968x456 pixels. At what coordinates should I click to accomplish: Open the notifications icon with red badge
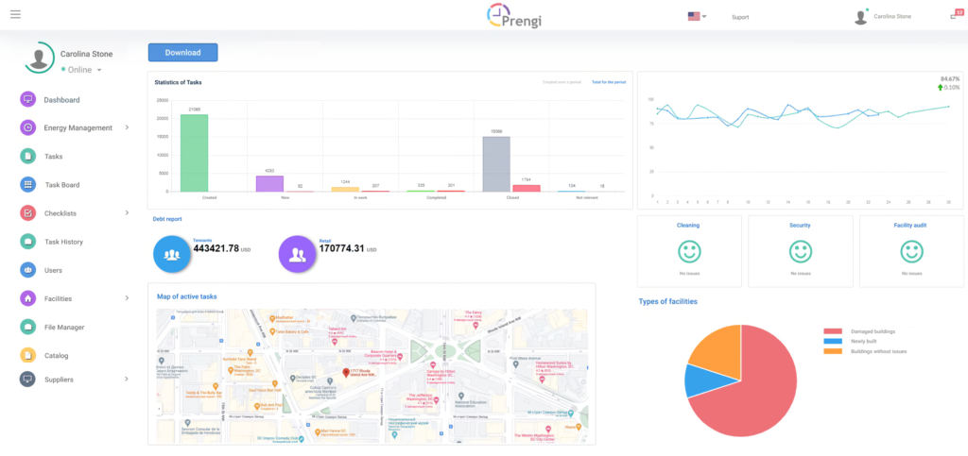(x=956, y=15)
